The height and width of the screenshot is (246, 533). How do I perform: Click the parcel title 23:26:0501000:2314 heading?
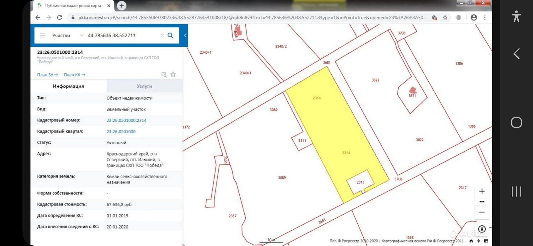60,52
